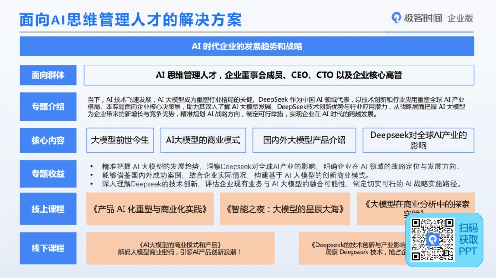Open the offline course 《Deepseek的技术创新与产业影响》
The height and width of the screenshot is (278, 496).
pyautogui.click(x=352, y=248)
